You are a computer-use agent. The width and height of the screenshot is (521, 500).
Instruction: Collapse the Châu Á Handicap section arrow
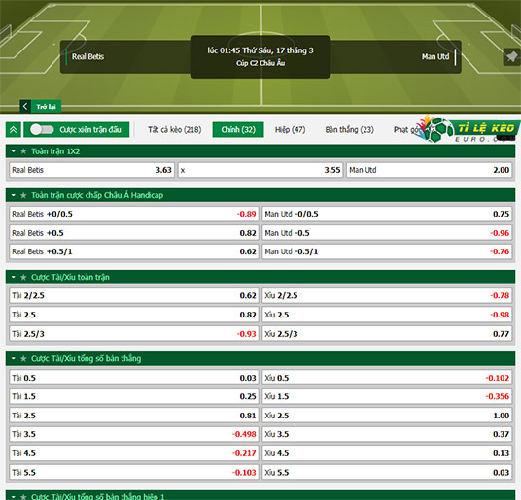pyautogui.click(x=14, y=195)
